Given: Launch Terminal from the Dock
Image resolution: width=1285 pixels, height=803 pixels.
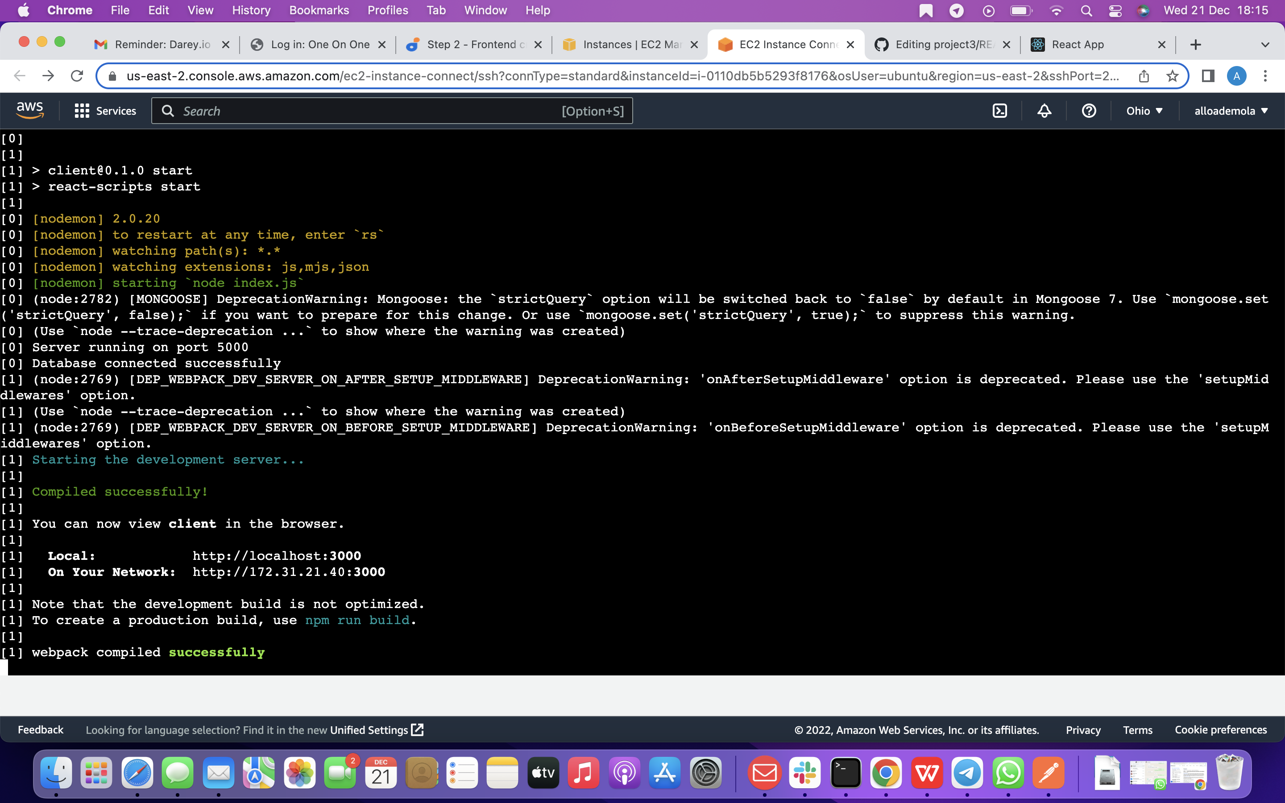Looking at the screenshot, I should point(846,773).
